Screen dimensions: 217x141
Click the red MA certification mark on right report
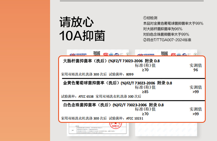click(x=174, y=54)
